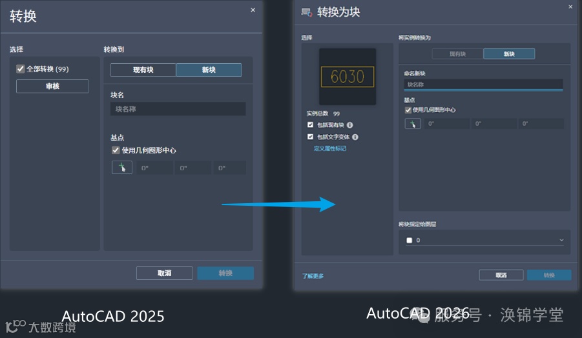Uncheck 包括现有块 checkbox

pos(310,125)
